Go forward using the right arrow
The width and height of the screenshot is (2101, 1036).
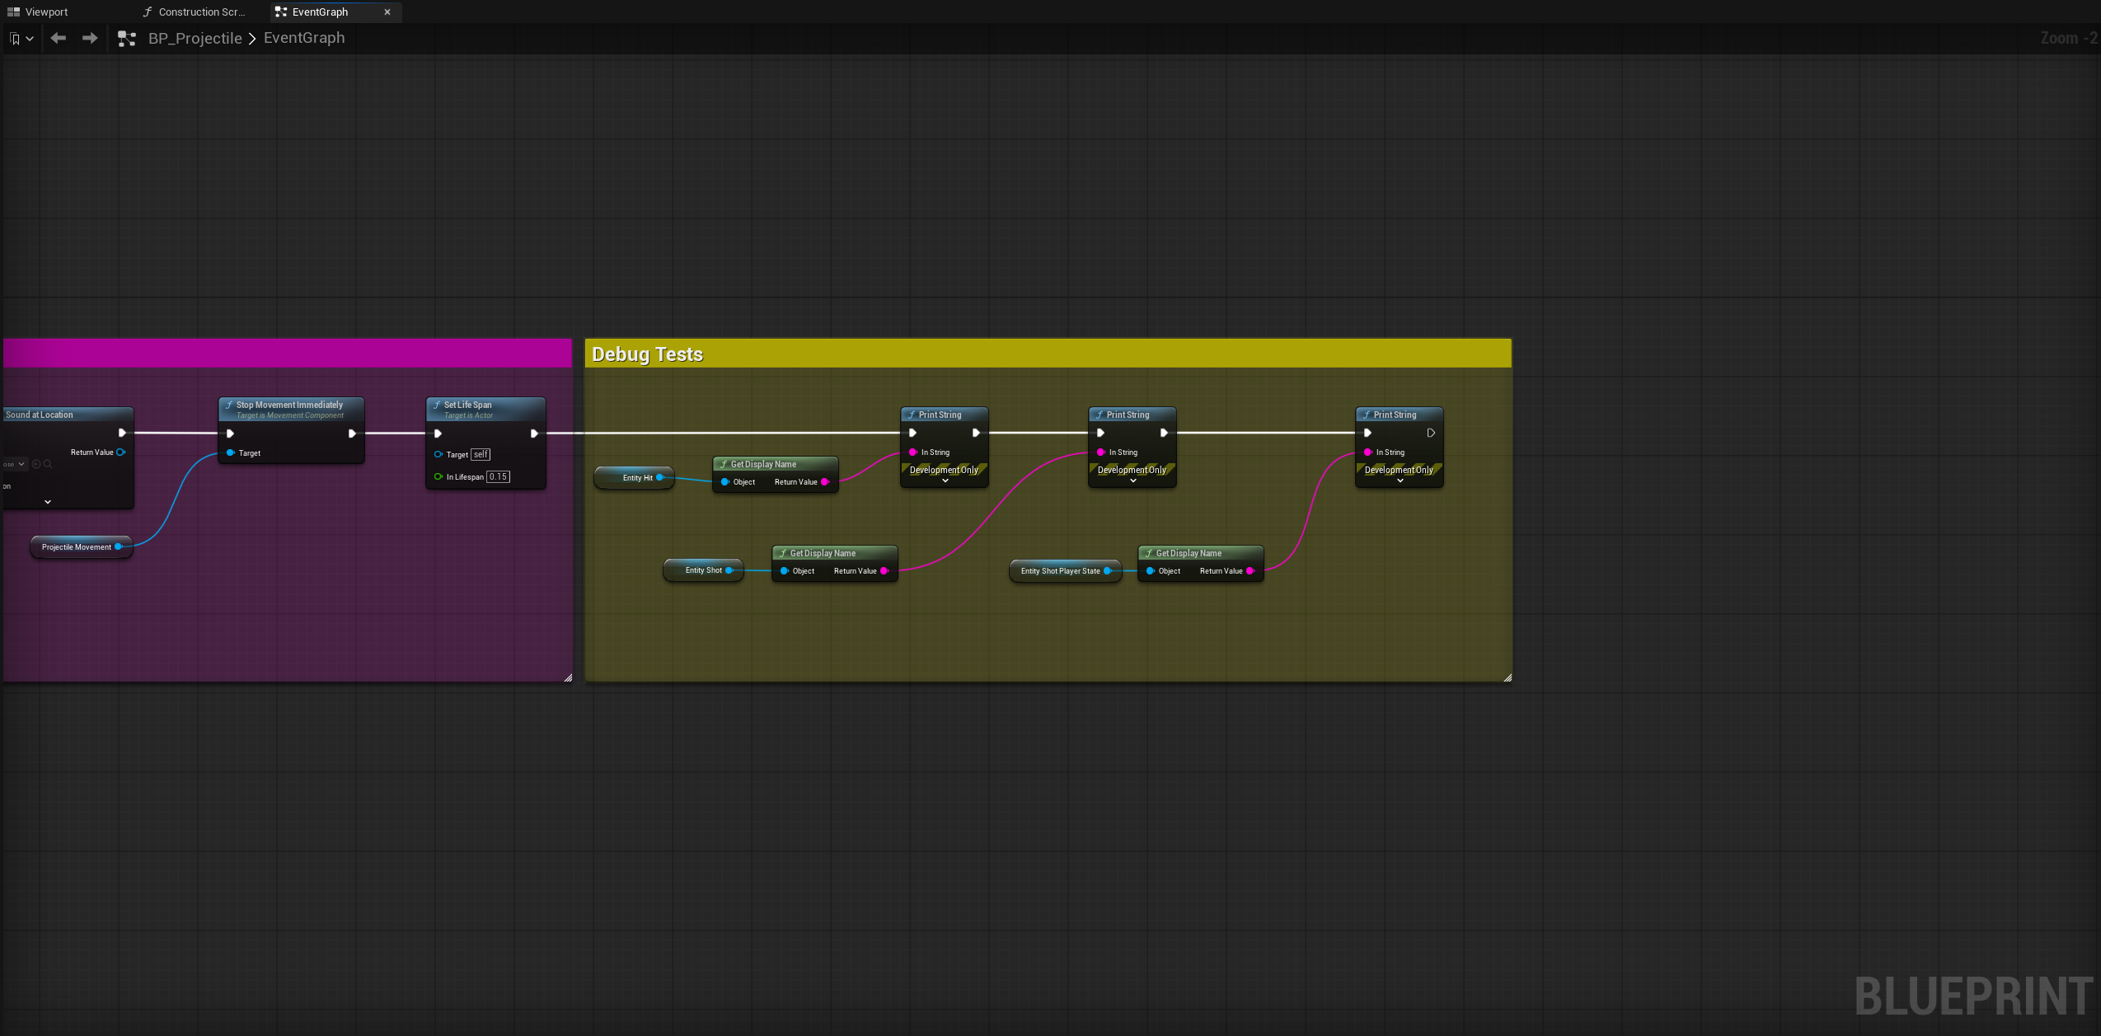click(90, 38)
